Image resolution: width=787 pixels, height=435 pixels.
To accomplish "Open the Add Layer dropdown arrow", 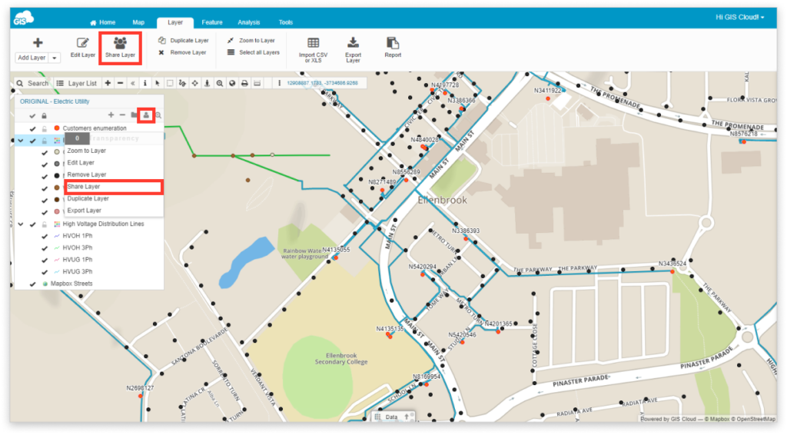I will 55,58.
